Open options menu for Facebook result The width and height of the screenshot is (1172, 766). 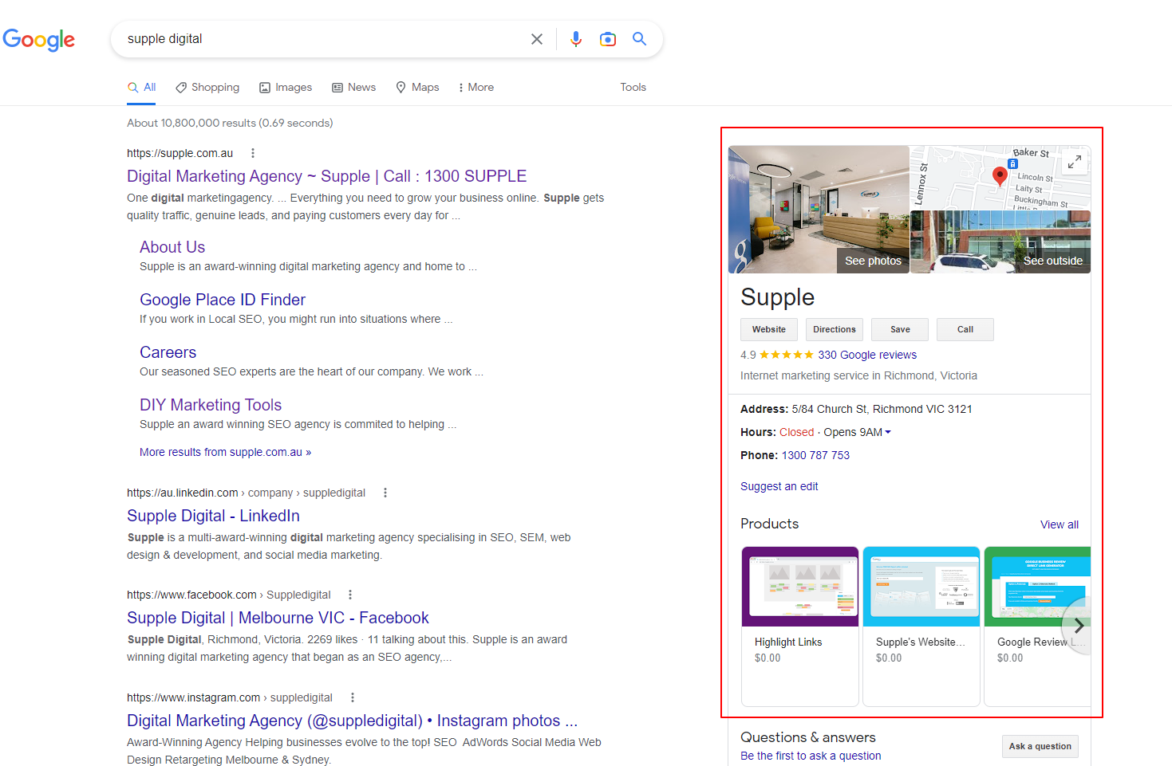[x=350, y=595]
